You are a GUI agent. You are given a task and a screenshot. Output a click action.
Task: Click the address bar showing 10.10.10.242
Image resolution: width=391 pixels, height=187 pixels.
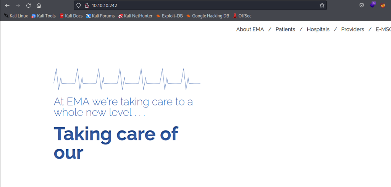pyautogui.click(x=199, y=5)
